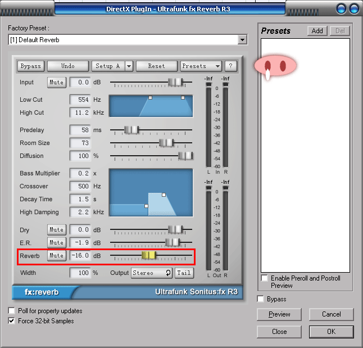Viewport: 363px width, 348px height.
Task: Click the Diffusion slider handle
Action: (x=185, y=156)
